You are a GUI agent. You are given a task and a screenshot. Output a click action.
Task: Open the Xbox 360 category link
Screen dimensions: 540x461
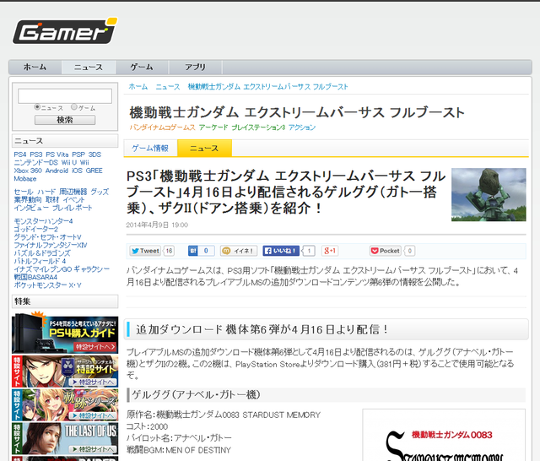pyautogui.click(x=28, y=171)
